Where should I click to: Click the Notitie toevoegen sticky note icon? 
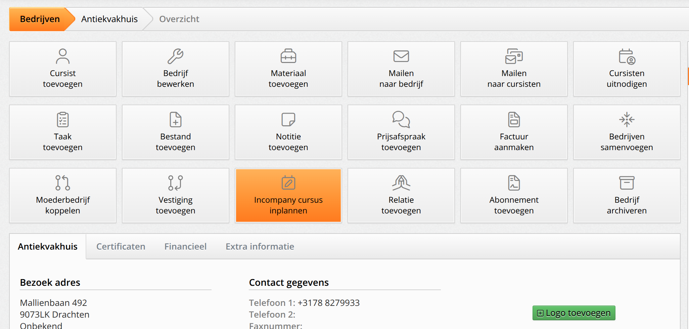pos(288,120)
